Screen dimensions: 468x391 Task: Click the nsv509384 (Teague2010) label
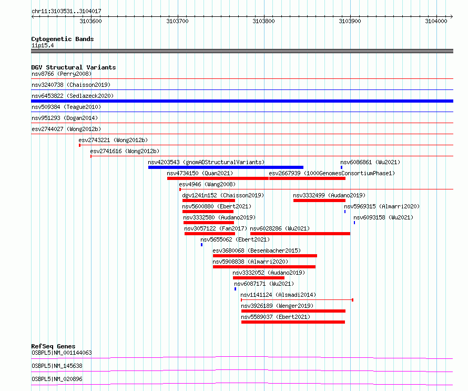click(66, 107)
